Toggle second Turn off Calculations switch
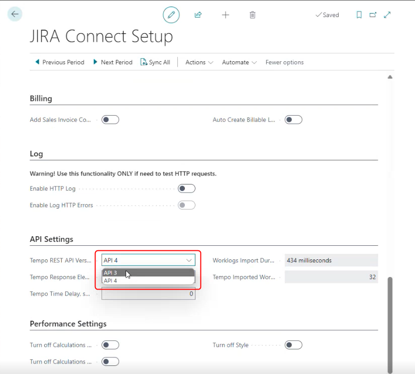 click(111, 362)
